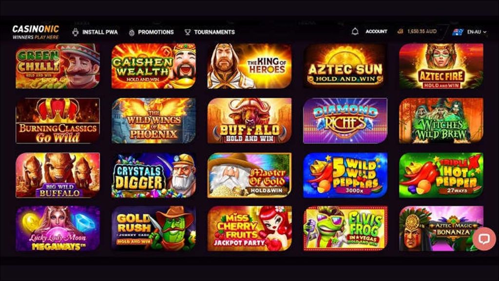Open the Account link
The width and height of the screenshot is (499, 281).
[376, 32]
